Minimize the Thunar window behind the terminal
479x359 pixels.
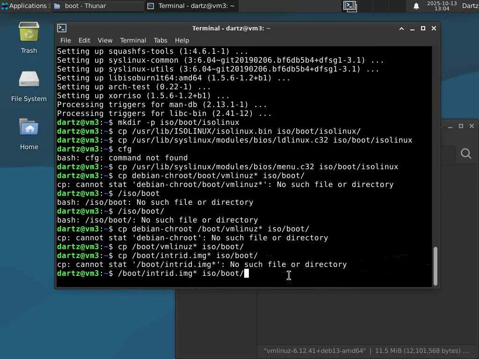[x=450, y=126]
